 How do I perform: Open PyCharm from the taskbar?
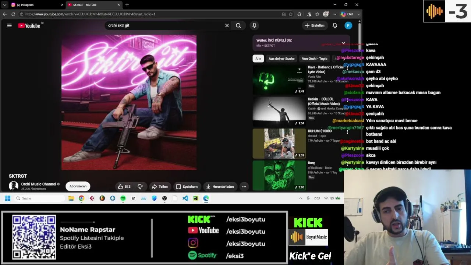click(x=195, y=198)
